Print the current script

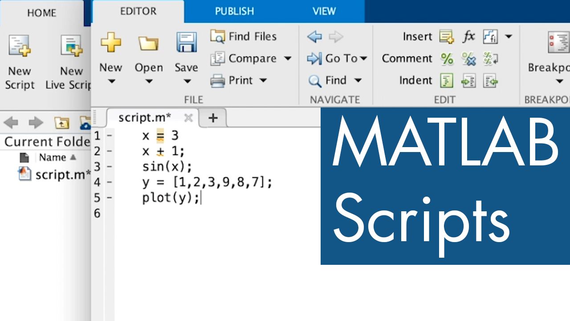pos(240,80)
